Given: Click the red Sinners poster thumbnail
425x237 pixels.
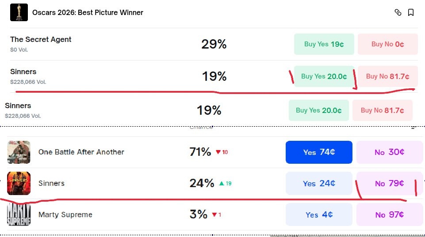Looking at the screenshot, I should pos(19,183).
